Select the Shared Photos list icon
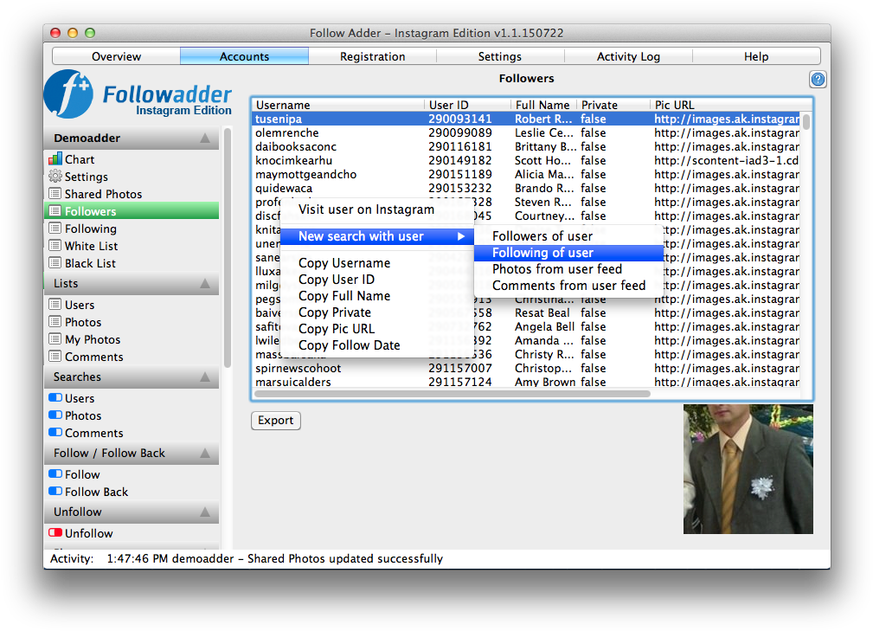 tap(55, 194)
